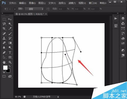Open the Properties panel icon
127x99 pixels.
[116, 26]
